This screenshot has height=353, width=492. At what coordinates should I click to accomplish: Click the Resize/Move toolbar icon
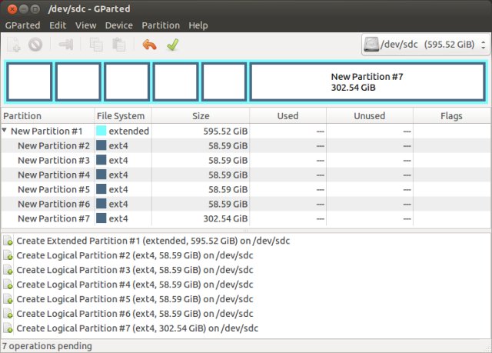point(66,45)
